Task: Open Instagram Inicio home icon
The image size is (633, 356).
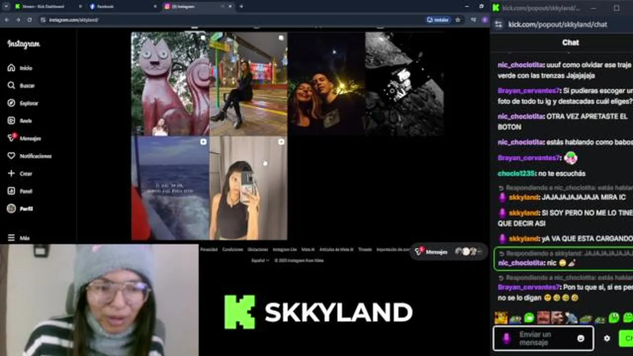Action: (x=11, y=68)
